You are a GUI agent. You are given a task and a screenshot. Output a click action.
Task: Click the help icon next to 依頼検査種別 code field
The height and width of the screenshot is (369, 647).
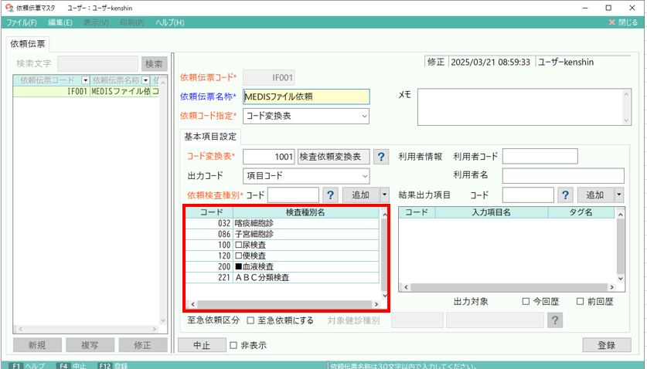coord(330,195)
